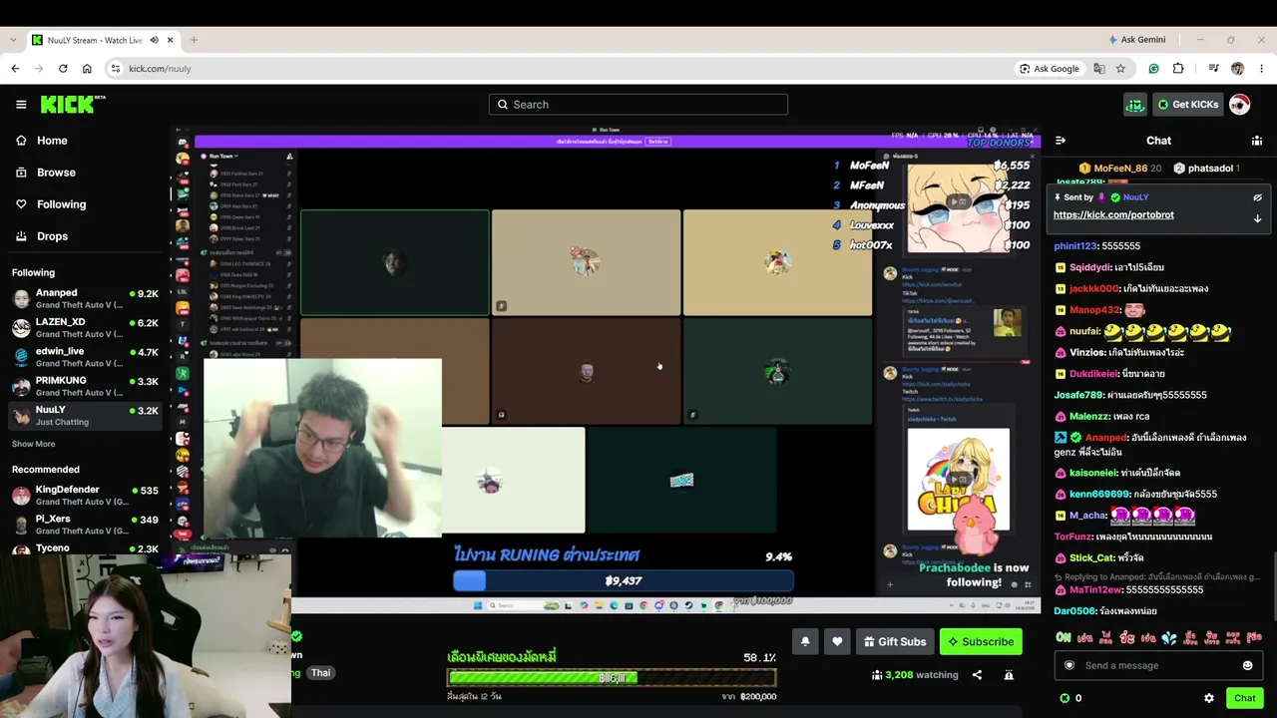Screen dimensions: 1277x718
Task: Follow with the heart button
Action: [837, 642]
